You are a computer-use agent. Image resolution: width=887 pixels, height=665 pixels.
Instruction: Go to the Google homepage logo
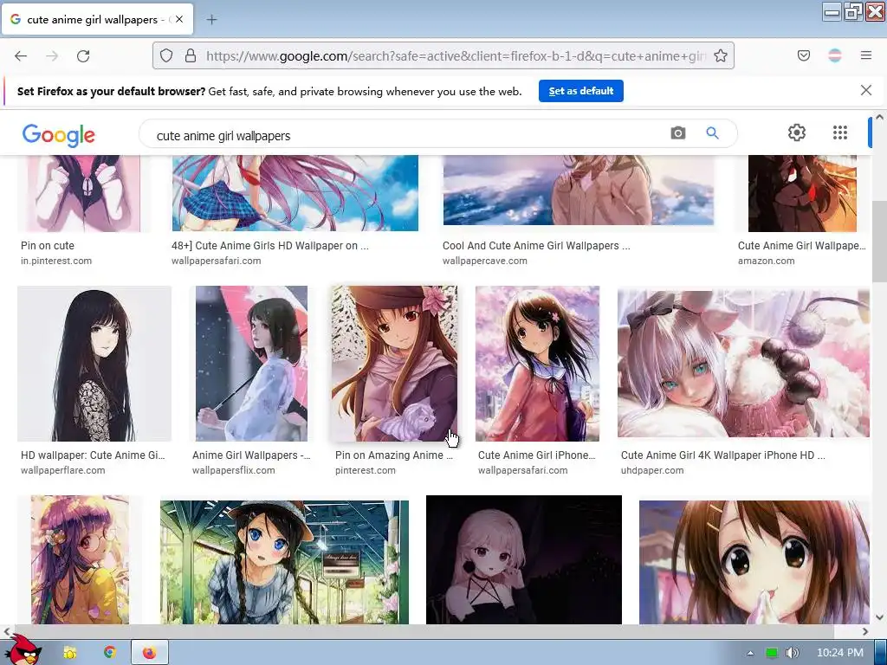(58, 135)
